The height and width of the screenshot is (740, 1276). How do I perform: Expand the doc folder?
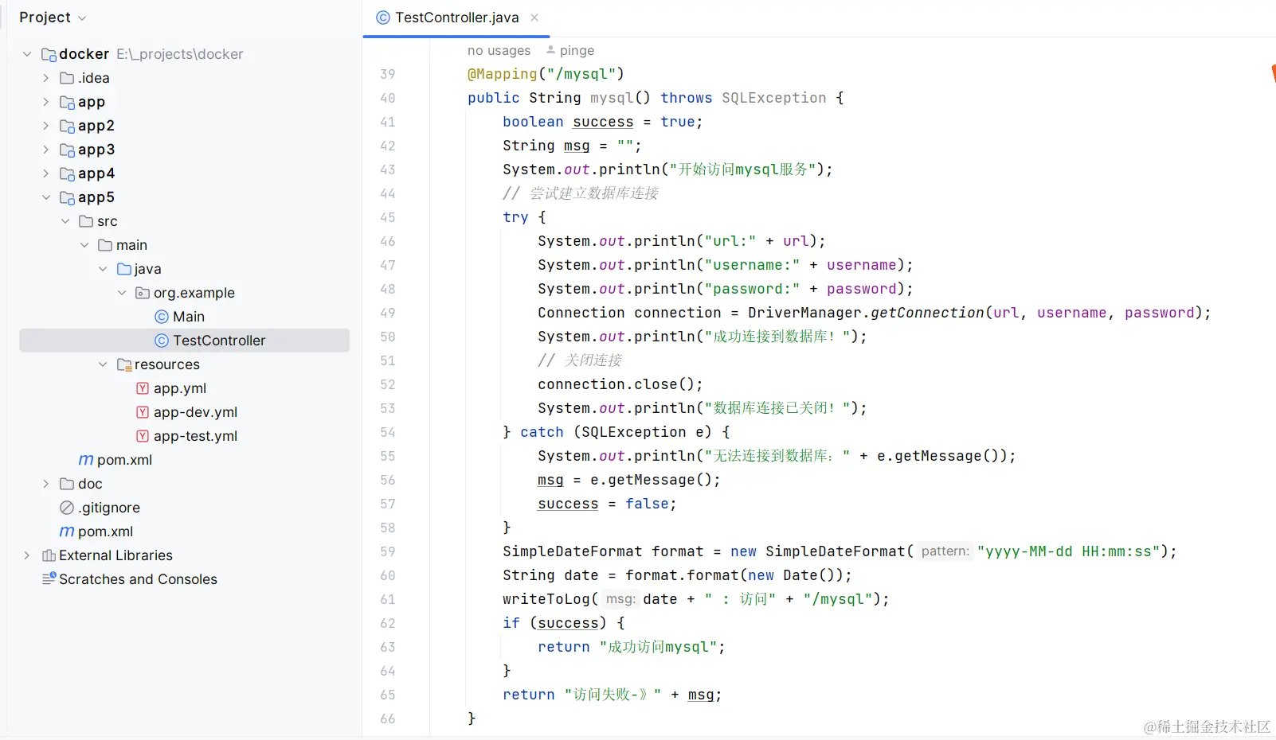coord(46,484)
